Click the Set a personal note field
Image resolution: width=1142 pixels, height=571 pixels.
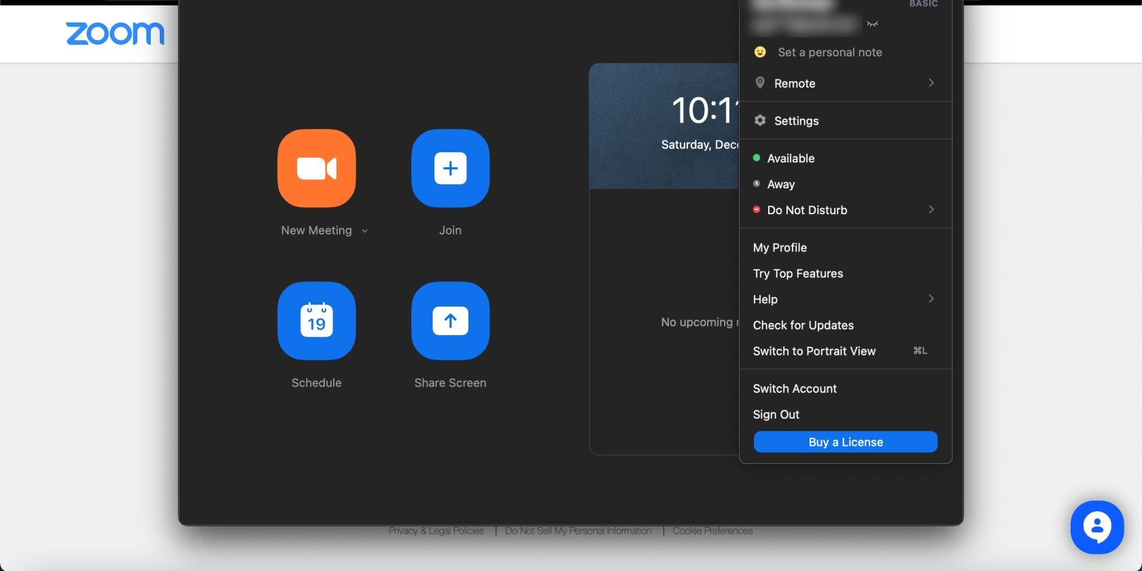click(829, 52)
